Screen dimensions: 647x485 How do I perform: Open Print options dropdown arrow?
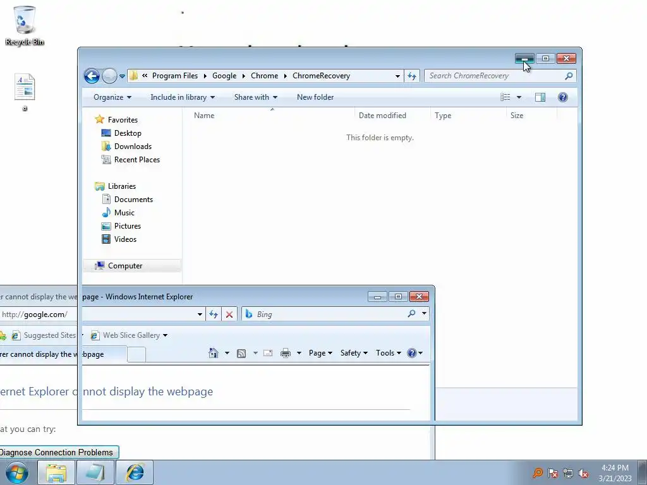point(299,353)
